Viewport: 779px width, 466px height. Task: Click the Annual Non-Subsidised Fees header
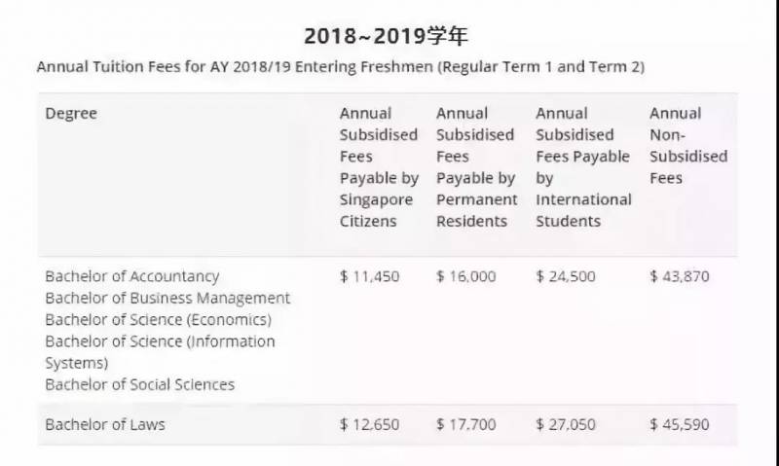(687, 146)
